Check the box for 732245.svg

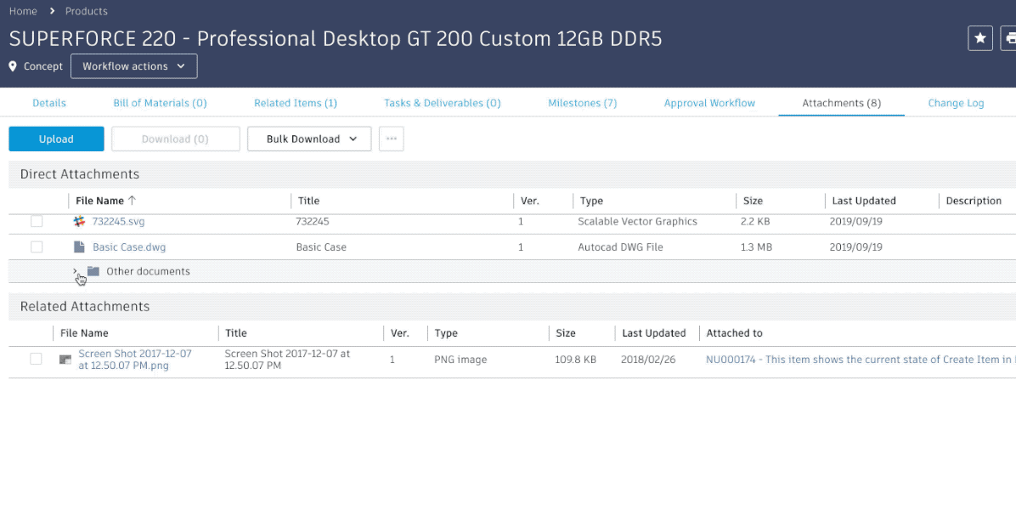37,221
